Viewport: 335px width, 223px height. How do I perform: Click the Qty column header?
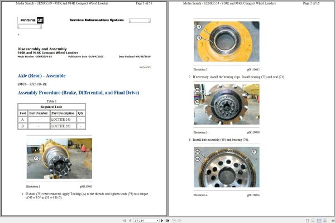pyautogui.click(x=81, y=113)
